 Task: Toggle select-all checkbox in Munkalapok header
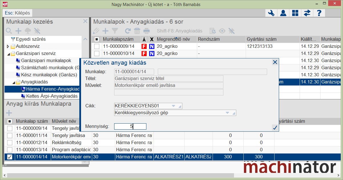(97, 39)
